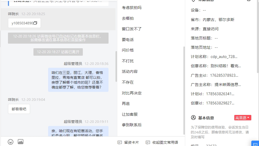This screenshot has width=259, height=146.
Task: Select quick phrase 要电话
Action: pos(128,40)
